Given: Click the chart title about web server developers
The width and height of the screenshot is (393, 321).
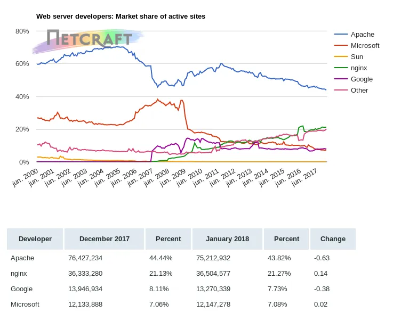Looking at the screenshot, I should (121, 17).
